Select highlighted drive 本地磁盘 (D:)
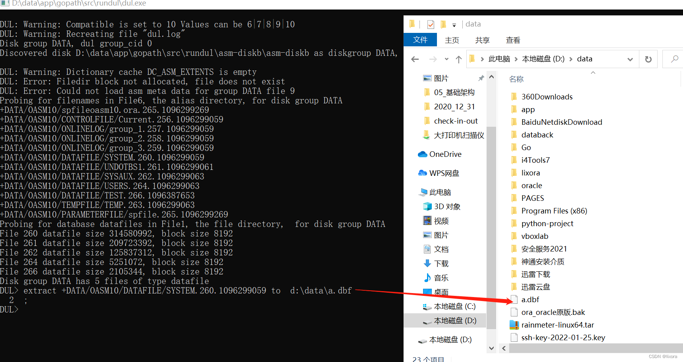The height and width of the screenshot is (362, 683). (x=452, y=320)
